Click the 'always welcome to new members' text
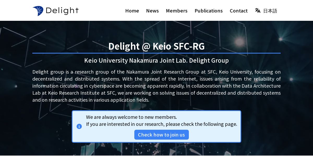 click(131, 117)
